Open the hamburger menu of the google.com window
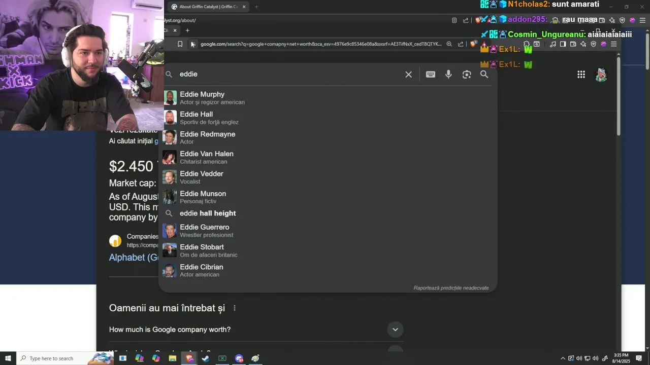 point(613,44)
